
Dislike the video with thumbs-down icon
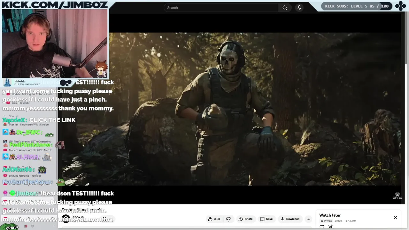228,219
